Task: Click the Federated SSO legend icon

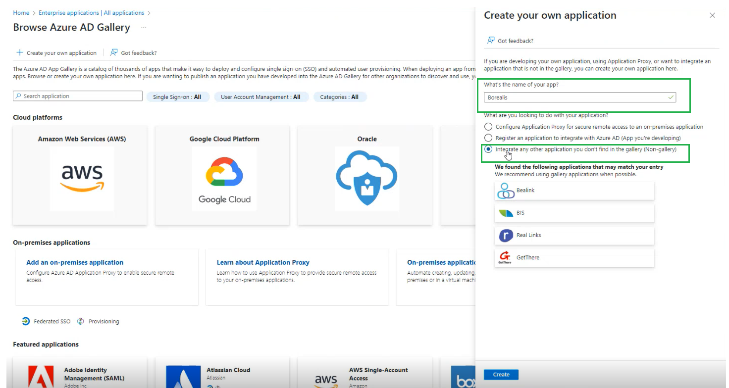Action: pos(26,321)
